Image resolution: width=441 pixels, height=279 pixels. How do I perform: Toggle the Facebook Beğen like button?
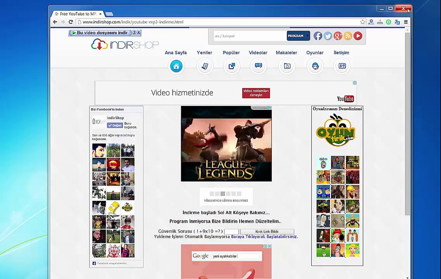click(115, 125)
